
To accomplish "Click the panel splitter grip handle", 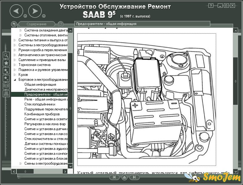I will click(70, 108).
